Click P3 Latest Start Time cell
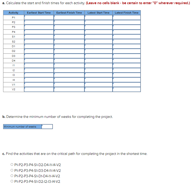 98,27
